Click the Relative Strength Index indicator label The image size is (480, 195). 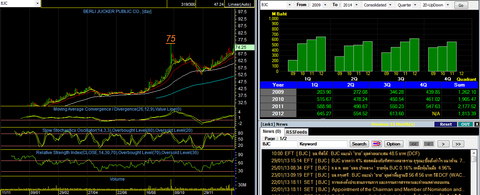coord(117,153)
